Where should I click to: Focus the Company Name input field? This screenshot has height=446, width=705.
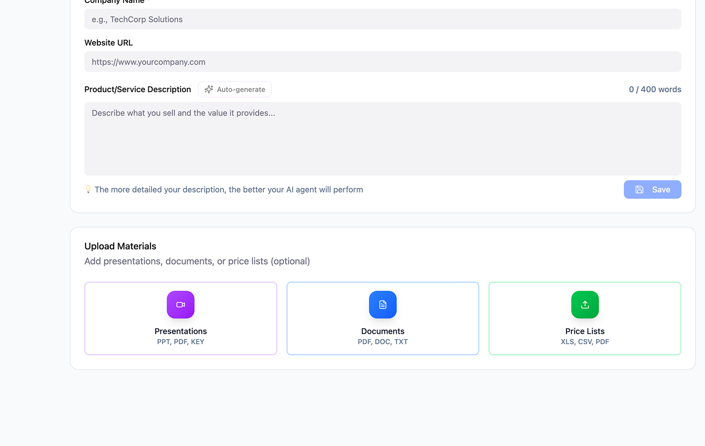(x=382, y=19)
